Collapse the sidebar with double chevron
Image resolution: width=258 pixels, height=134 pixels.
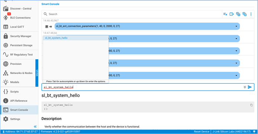(x=35, y=127)
